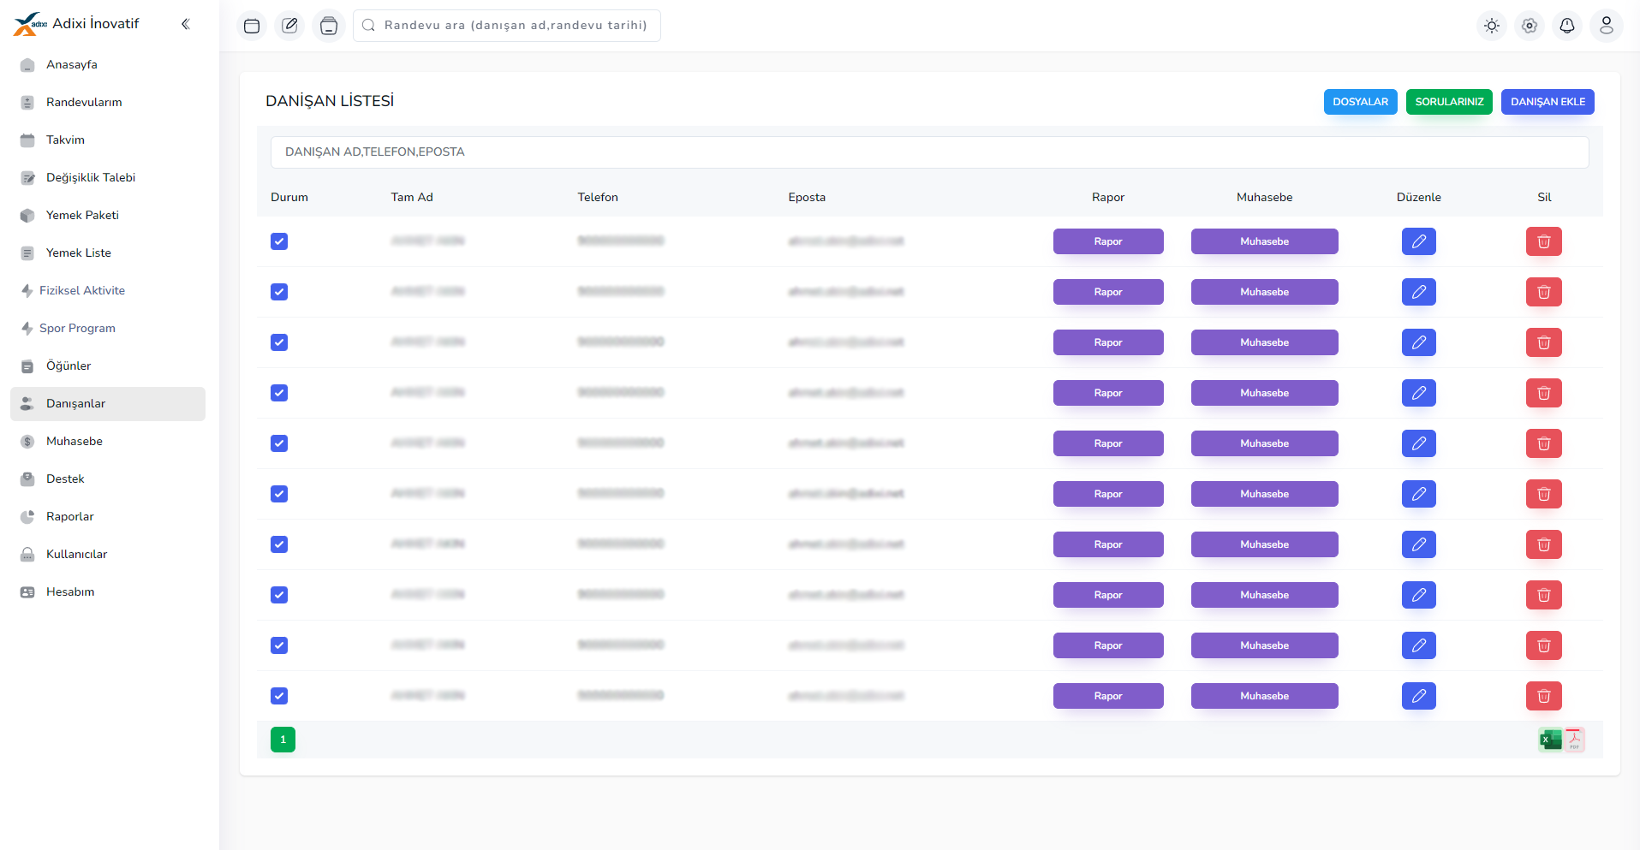Delete the second client row with trash icon
Screen dimensions: 1640x850
coord(1544,292)
